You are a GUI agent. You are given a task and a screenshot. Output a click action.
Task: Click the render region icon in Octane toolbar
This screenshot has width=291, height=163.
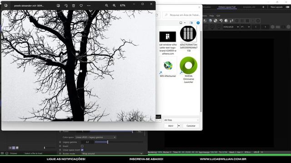pos(253,21)
